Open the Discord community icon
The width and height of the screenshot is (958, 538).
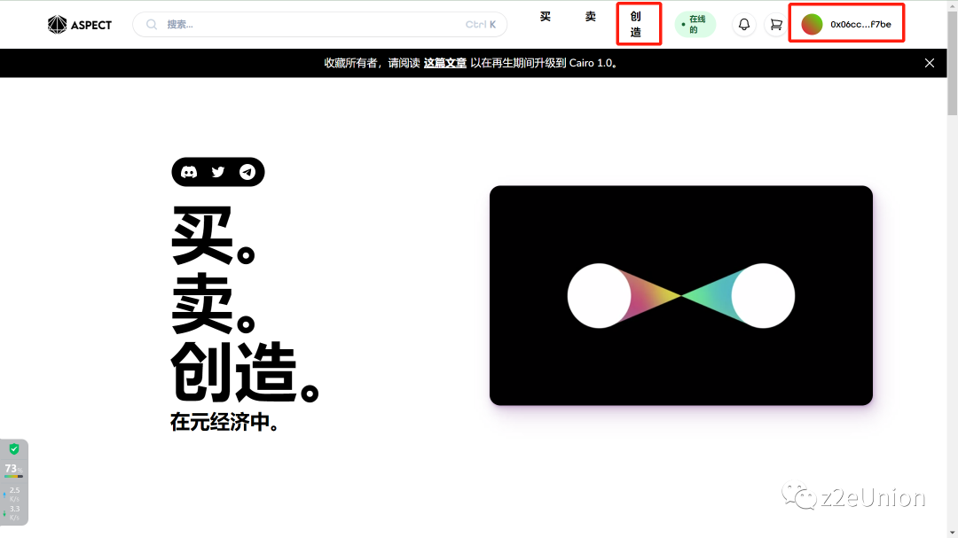[189, 171]
